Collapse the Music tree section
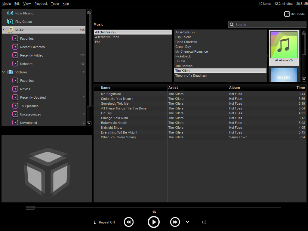The image size is (308, 231). tap(4, 30)
